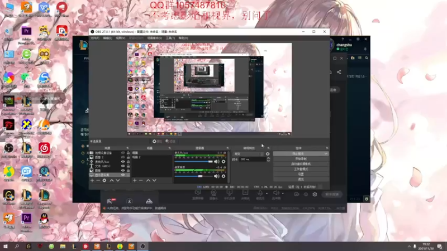Click search icon on Windows taskbar
Viewport: 447px width, 251px height.
17,246
